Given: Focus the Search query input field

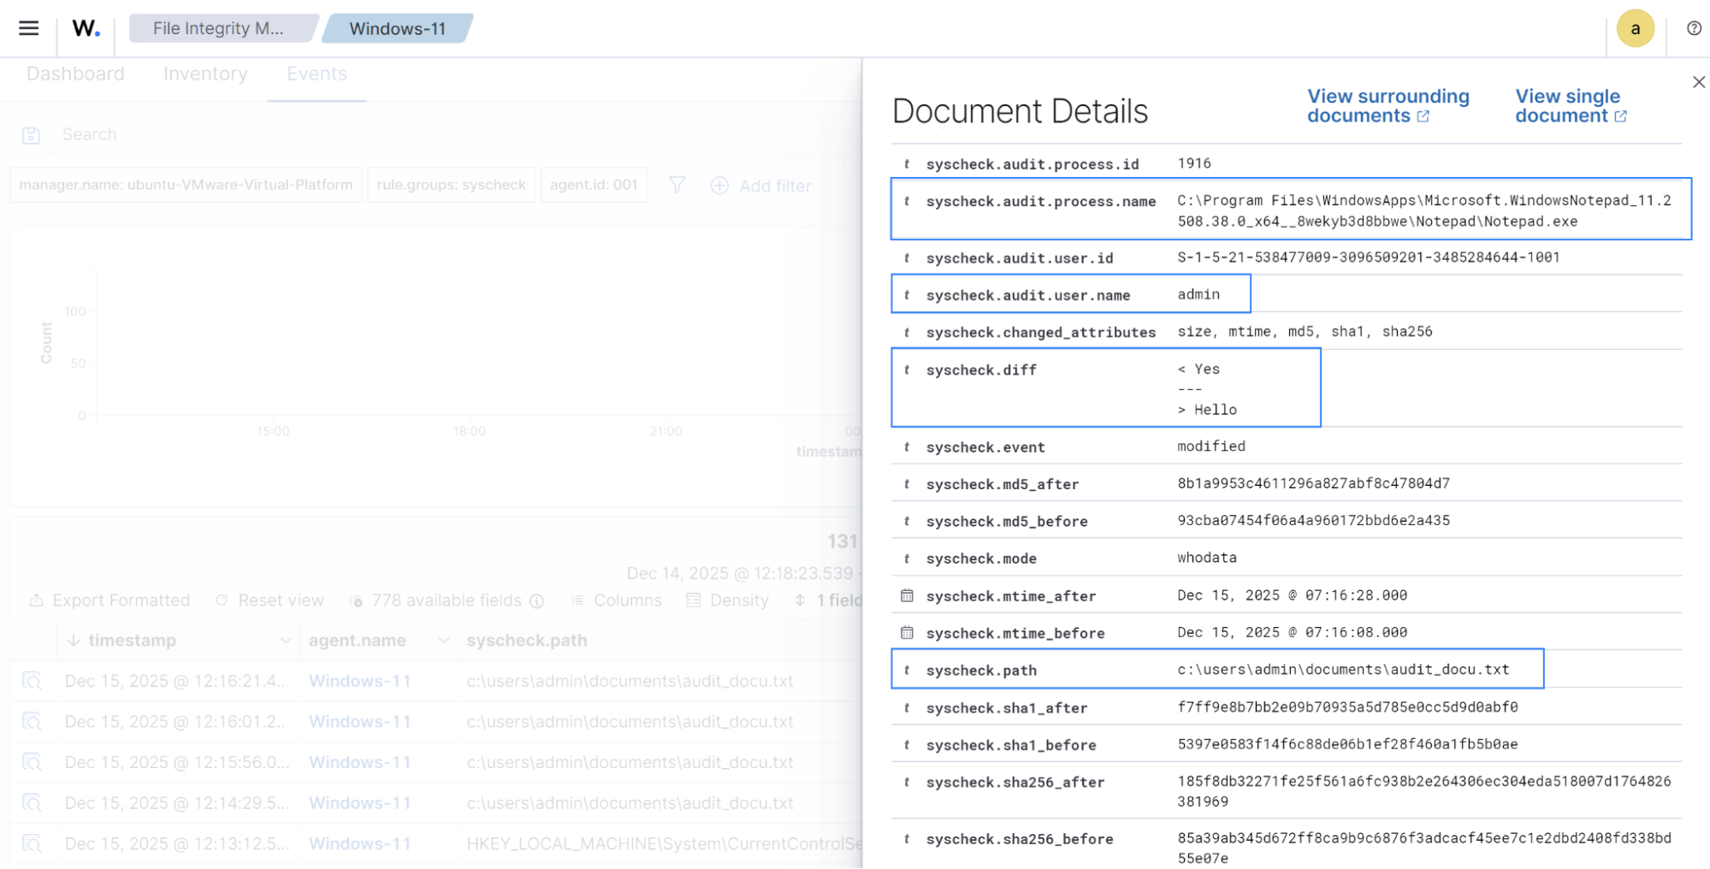Looking at the screenshot, I should (428, 135).
